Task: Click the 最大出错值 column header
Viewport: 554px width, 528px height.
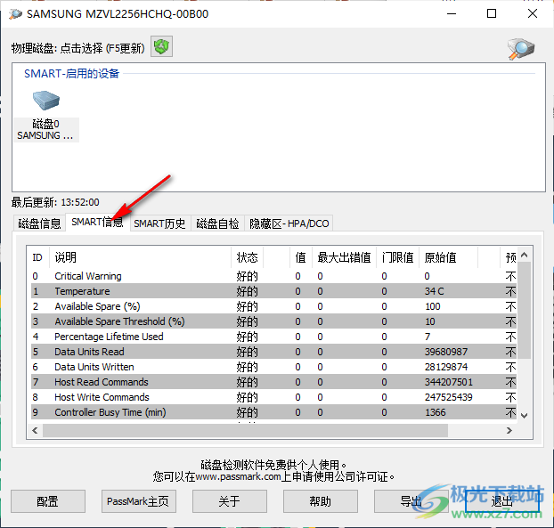Action: point(344,257)
